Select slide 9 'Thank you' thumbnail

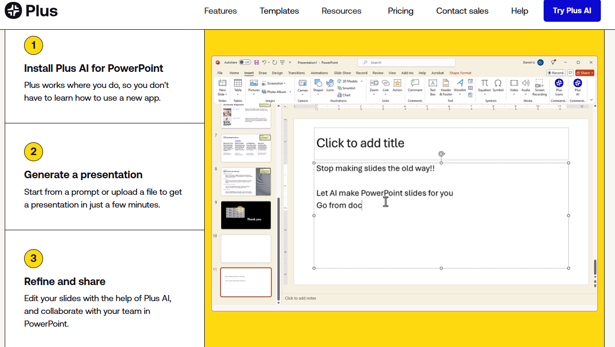pos(246,215)
